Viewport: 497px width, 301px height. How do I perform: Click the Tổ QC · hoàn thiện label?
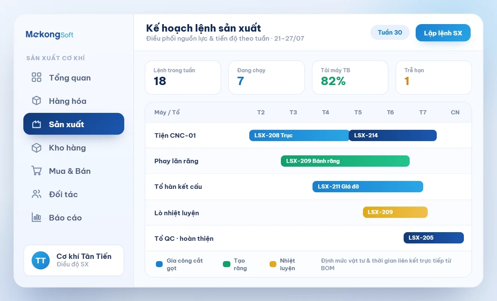coord(184,239)
